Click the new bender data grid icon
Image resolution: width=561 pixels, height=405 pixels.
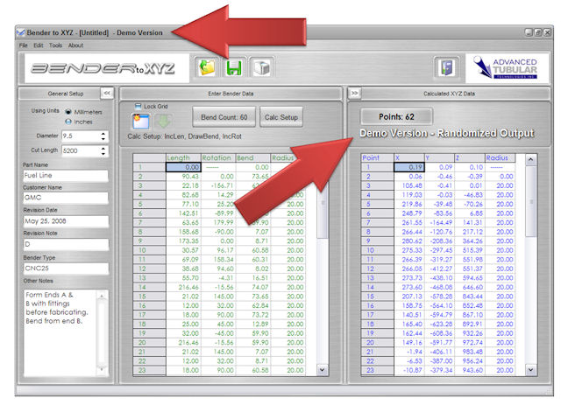tap(140, 122)
